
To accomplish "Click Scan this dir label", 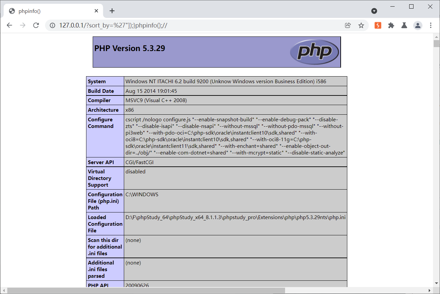I will (x=105, y=247).
